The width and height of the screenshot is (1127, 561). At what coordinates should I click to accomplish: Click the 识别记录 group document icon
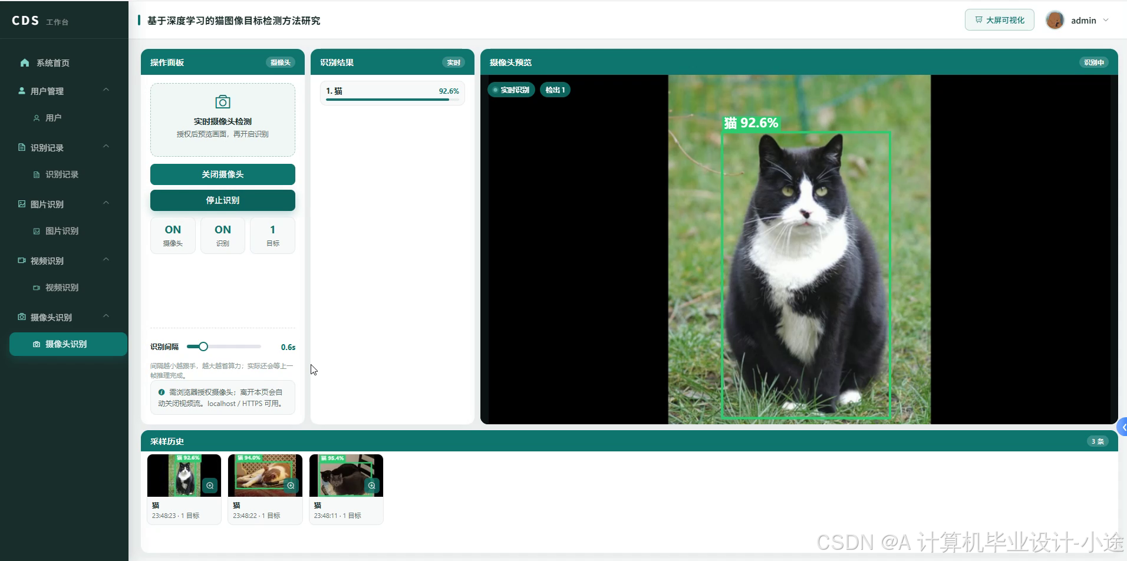22,147
